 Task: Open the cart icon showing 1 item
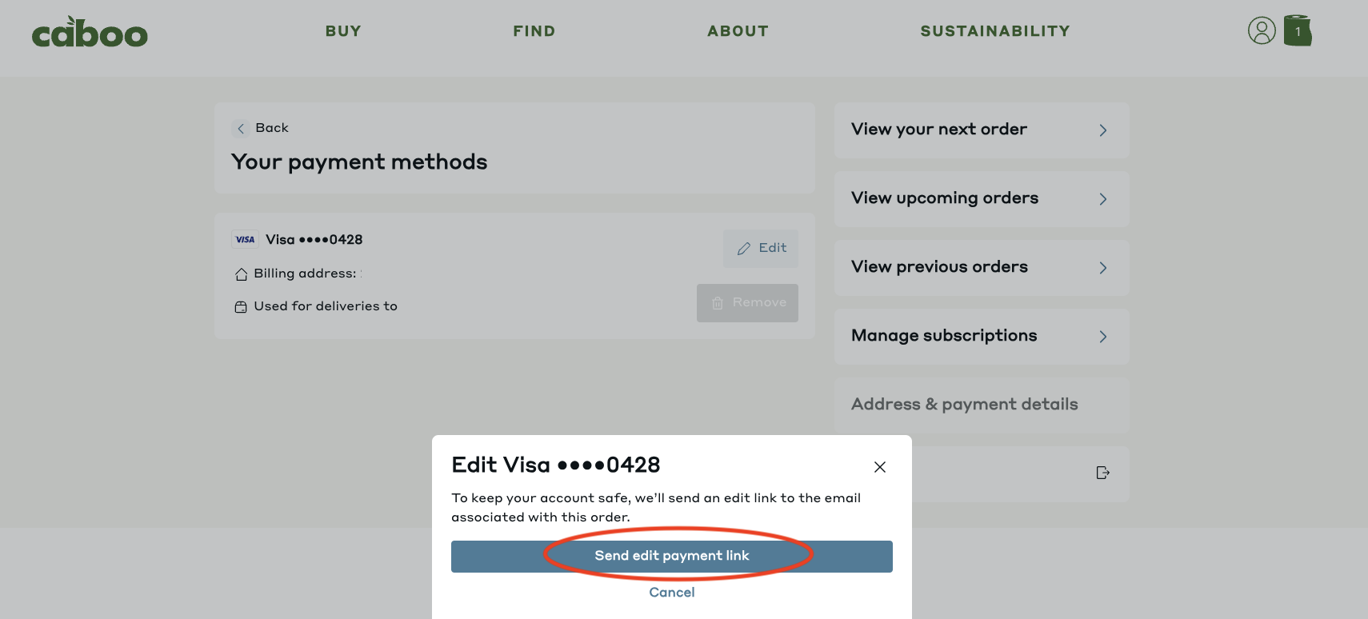[x=1298, y=31]
